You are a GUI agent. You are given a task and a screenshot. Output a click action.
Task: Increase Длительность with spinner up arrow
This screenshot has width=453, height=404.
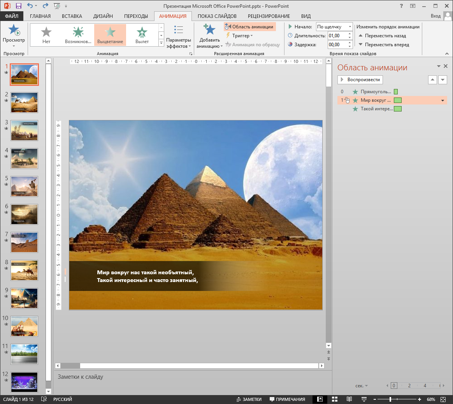349,34
